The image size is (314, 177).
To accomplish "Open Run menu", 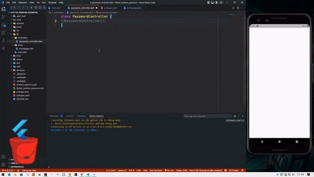I will pos(44,2).
